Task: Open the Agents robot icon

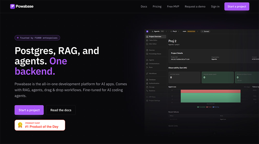Action: pyautogui.click(x=147, y=60)
